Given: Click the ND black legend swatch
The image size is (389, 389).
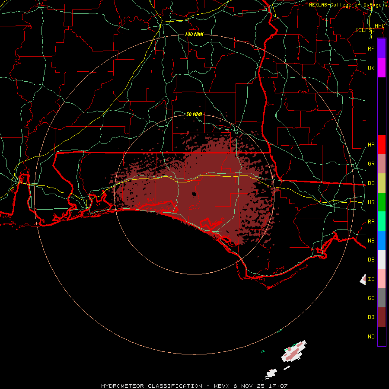Looking at the screenshot, I should pos(382,336).
